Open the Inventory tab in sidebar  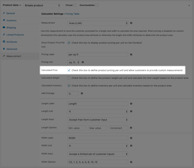[11, 20]
